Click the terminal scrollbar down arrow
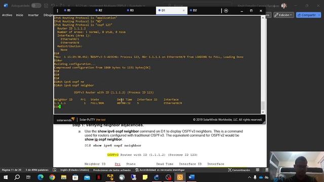 coord(263,112)
